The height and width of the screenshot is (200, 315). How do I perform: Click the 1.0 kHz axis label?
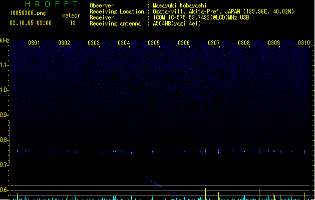pos(4,90)
